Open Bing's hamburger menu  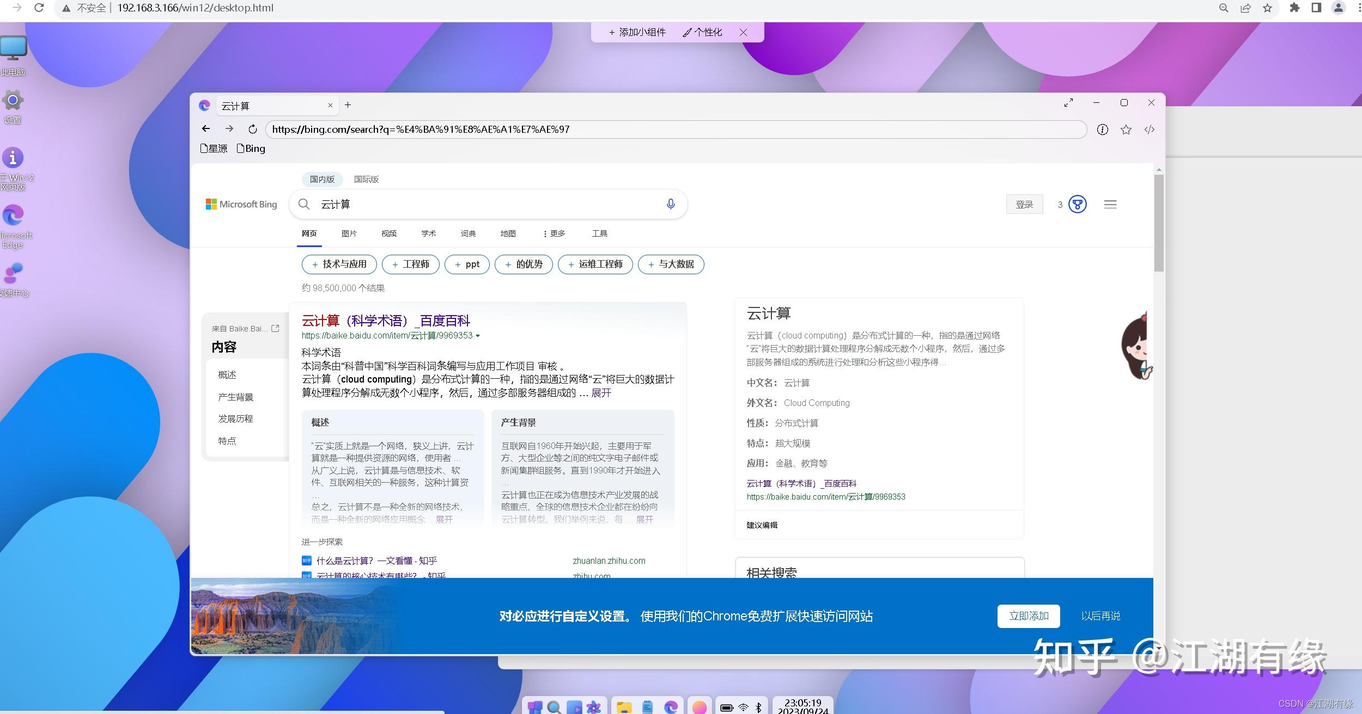pos(1110,204)
